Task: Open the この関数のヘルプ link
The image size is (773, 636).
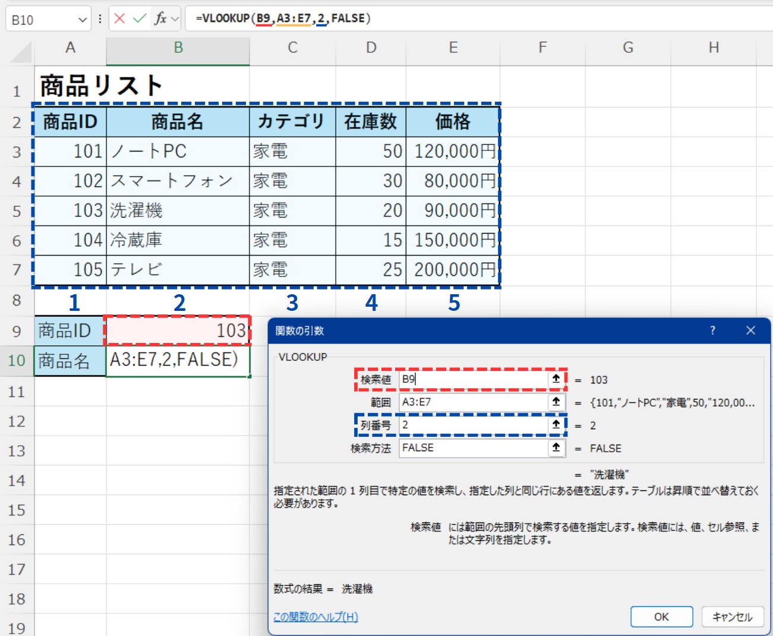Action: (x=314, y=618)
